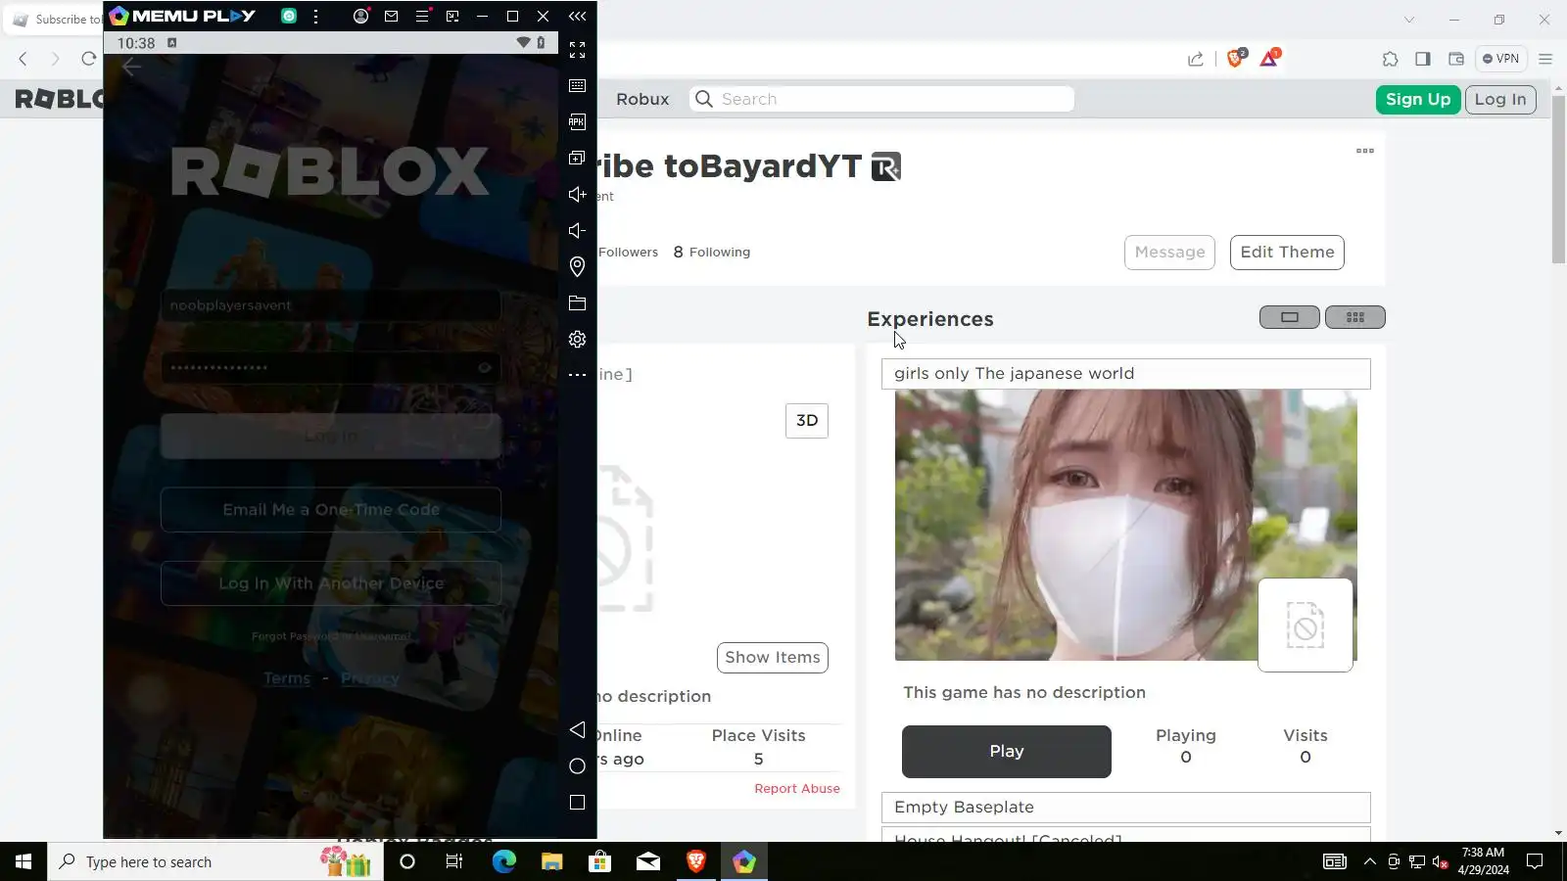Screen dimensions: 1567x881
Task: Open the Brave main menu
Action: tap(1545, 59)
